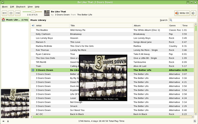Screen dimensions: 198x124
Task: Click the enlarged album cover popup
Action: (x=103, y=78)
